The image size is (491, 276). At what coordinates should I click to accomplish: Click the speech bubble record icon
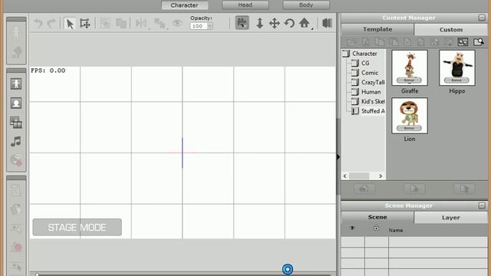(x=16, y=160)
